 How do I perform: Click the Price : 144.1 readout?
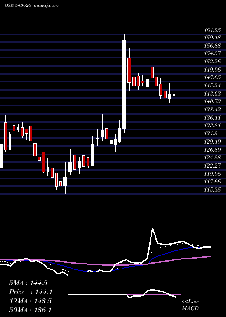pyautogui.click(x=31, y=292)
